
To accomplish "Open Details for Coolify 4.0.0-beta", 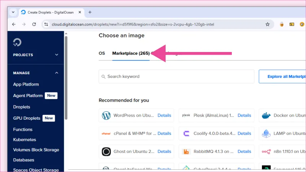I will click(244, 133).
